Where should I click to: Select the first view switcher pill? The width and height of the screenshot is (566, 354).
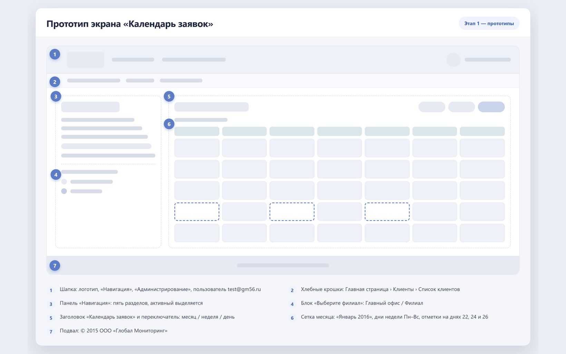432,107
